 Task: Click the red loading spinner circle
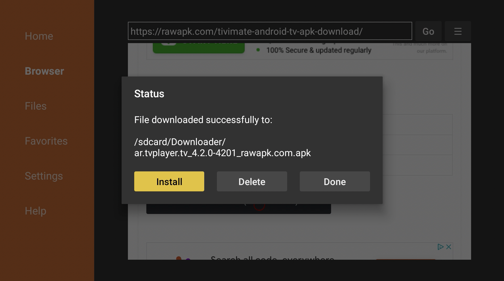click(259, 207)
